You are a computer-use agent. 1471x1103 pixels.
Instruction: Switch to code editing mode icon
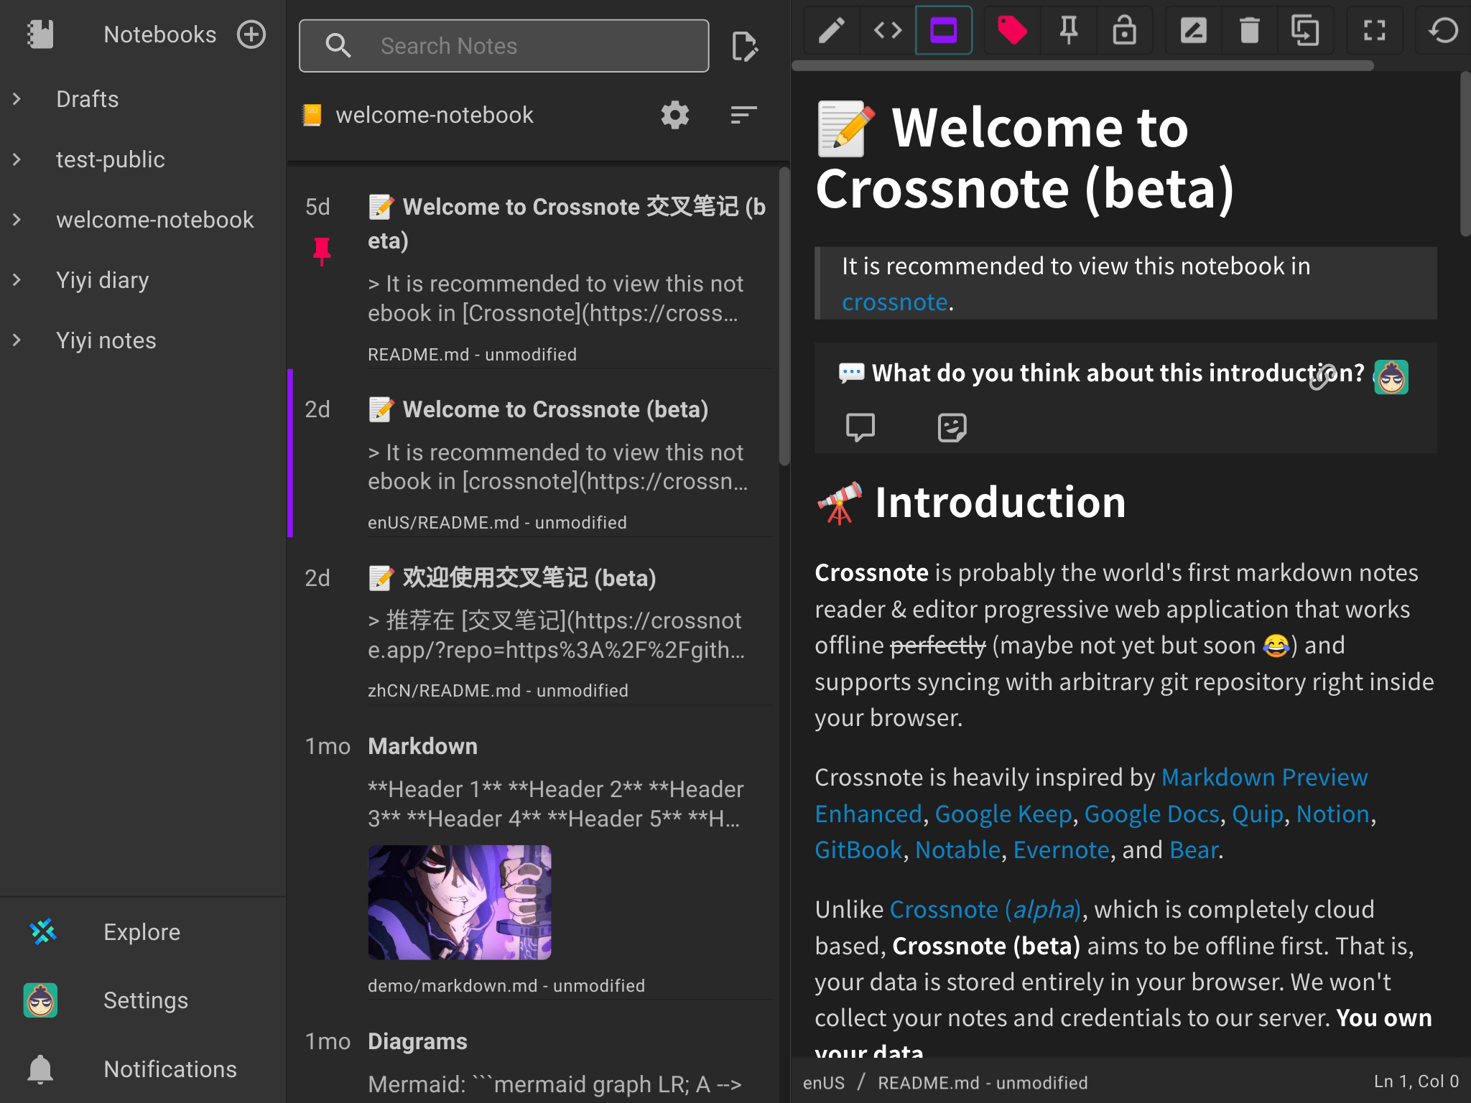(x=888, y=31)
